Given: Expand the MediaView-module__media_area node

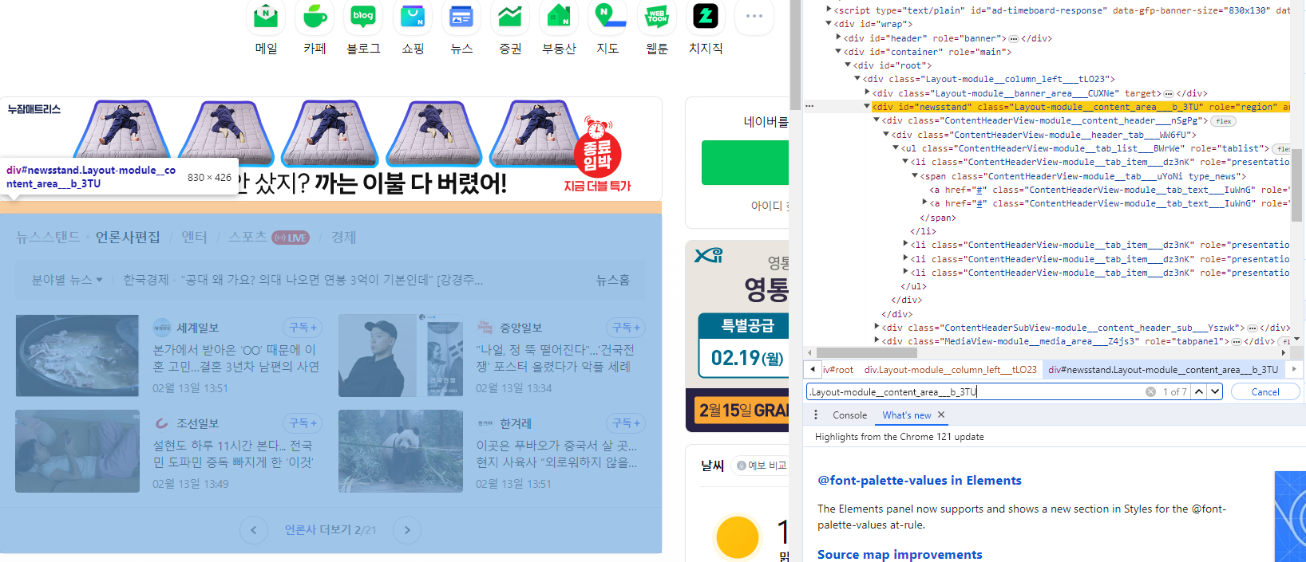Looking at the screenshot, I should coord(877,341).
